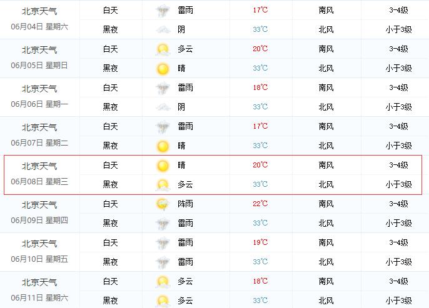Click the 22℃ temperature for 06月09日
This screenshot has width=429, height=308.
[x=260, y=204]
